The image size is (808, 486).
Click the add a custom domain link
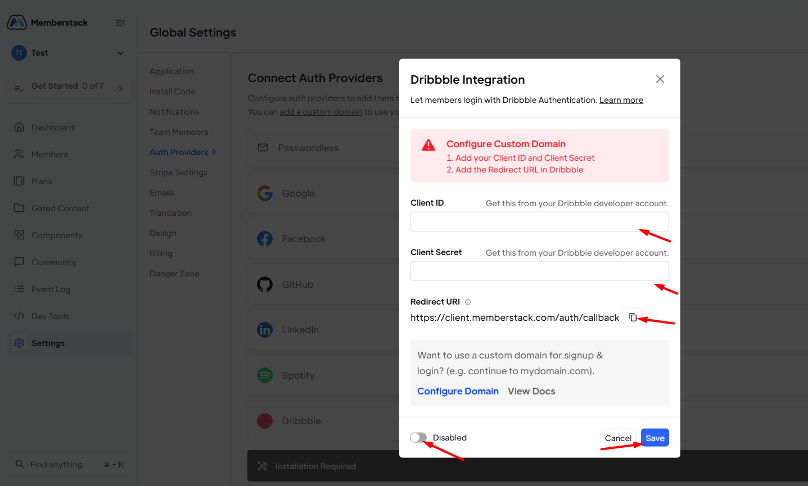pos(321,112)
